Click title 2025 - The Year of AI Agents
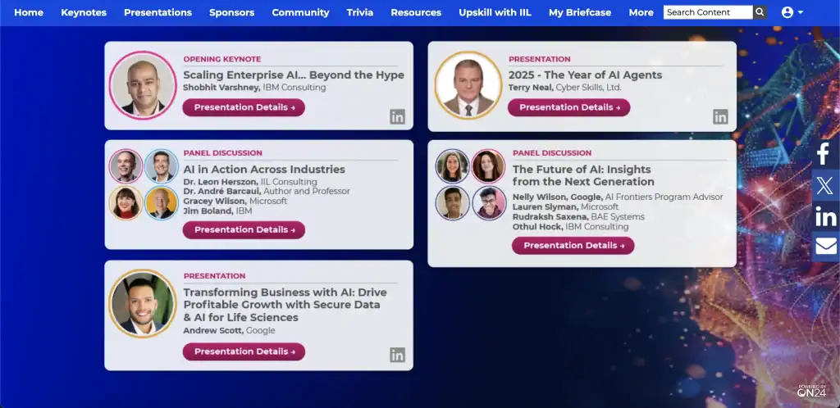This screenshot has height=408, width=840. click(585, 75)
